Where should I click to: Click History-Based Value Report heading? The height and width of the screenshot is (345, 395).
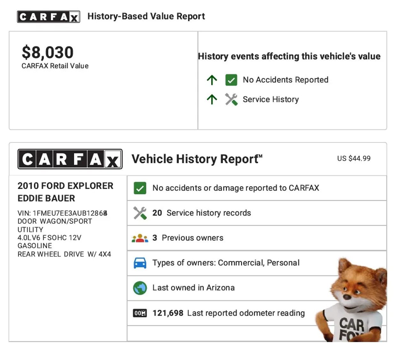click(x=146, y=16)
